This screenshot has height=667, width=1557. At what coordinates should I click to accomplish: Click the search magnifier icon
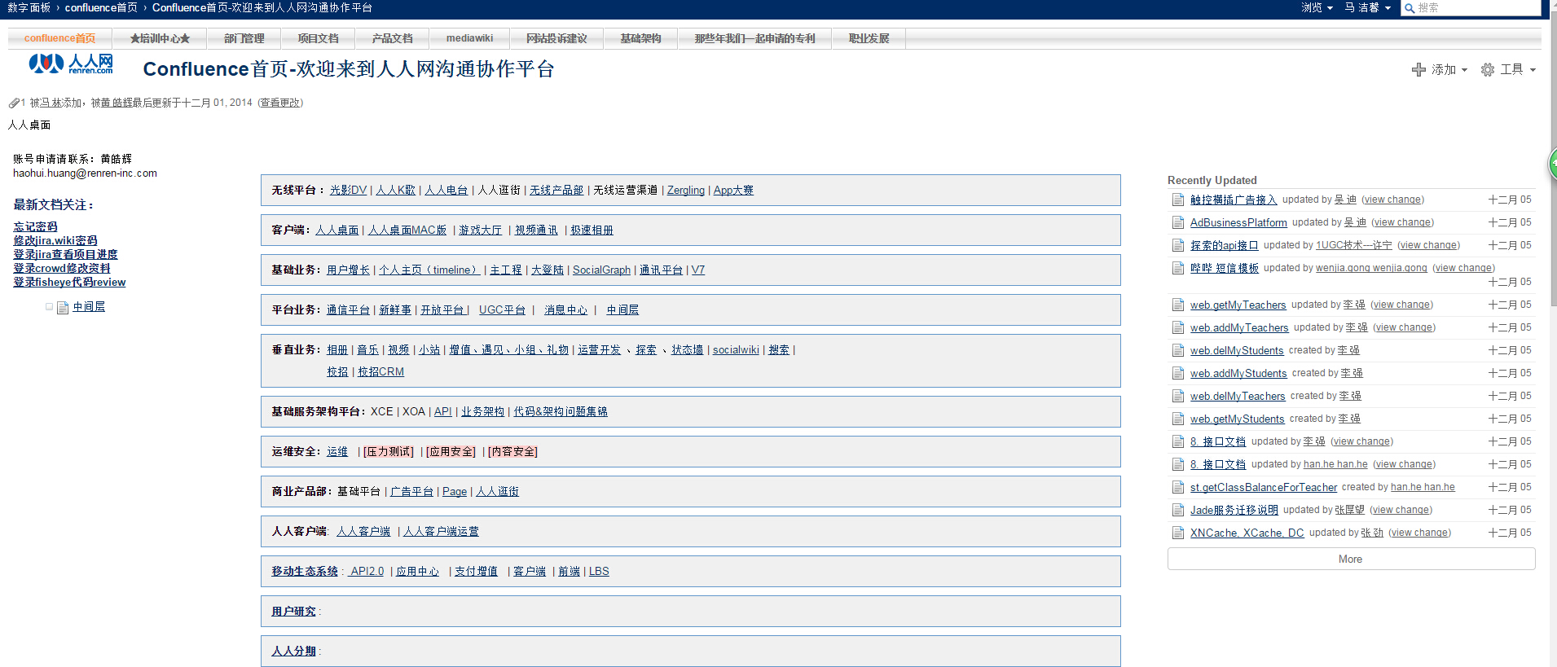coord(1410,8)
